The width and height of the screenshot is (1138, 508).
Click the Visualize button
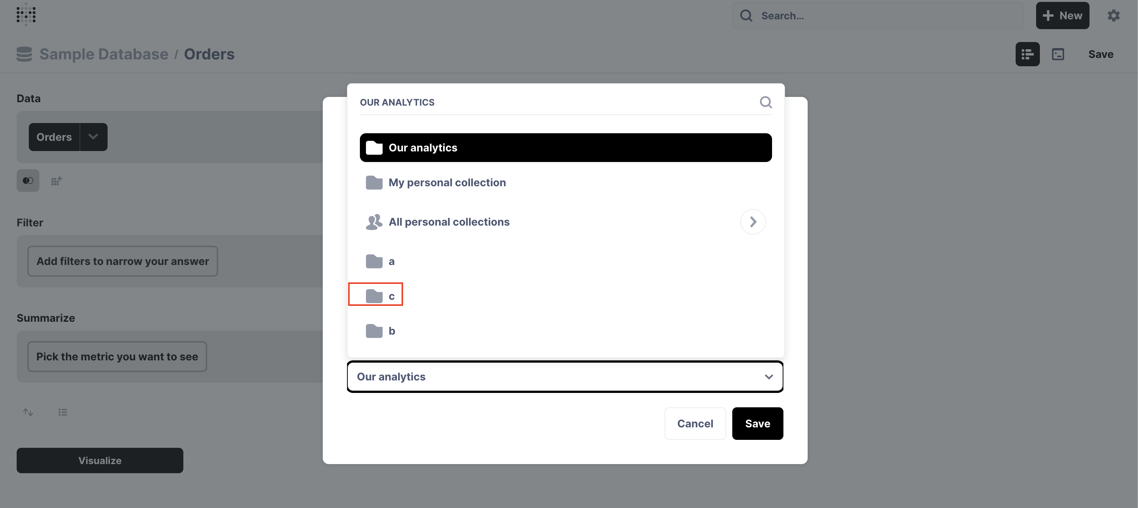[99, 460]
